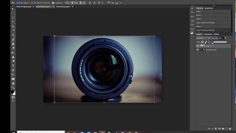This screenshot has width=236, height=133.
Task: Switch to the Channels tab
Action: tap(208, 34)
